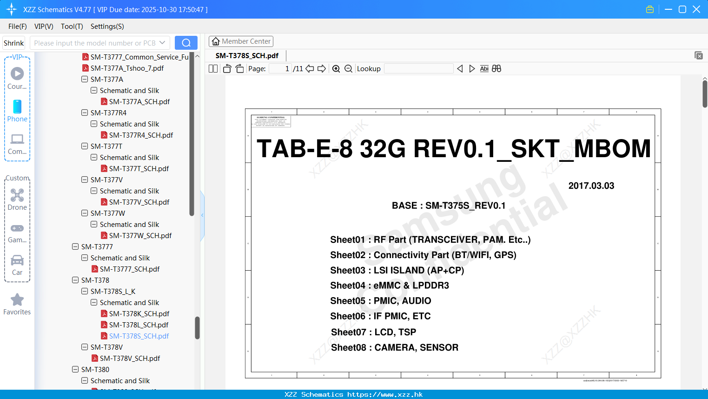Open the Drone category icon
The image size is (708, 399).
coord(17,195)
